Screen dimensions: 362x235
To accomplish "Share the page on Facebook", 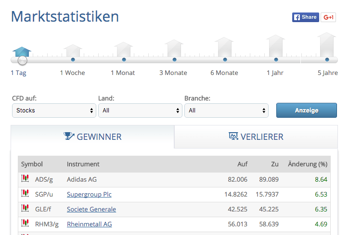I will (x=305, y=17).
